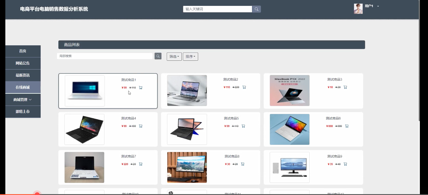
Task: Click the 电商平台电脑销售数据分析系统 title
Action: click(x=54, y=9)
